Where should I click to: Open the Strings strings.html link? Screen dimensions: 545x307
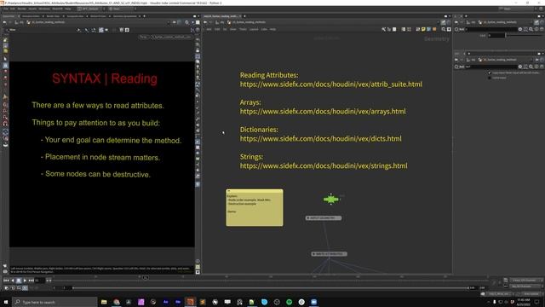[x=324, y=165]
